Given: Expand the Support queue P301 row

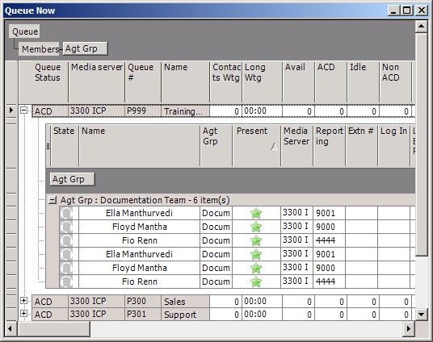Looking at the screenshot, I should pyautogui.click(x=24, y=314).
